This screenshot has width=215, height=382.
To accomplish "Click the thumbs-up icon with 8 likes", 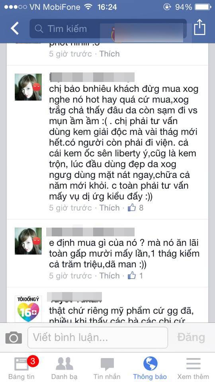I will pyautogui.click(x=132, y=208).
